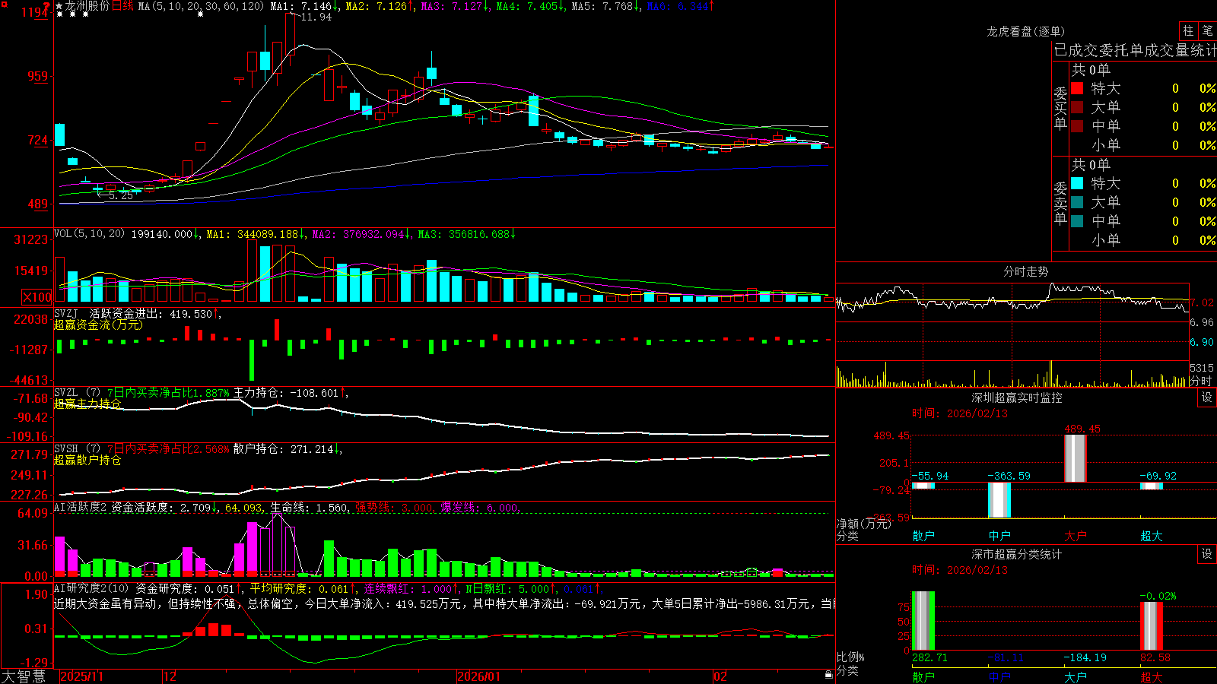Click the 爆发线: 6.000 label

(x=480, y=508)
